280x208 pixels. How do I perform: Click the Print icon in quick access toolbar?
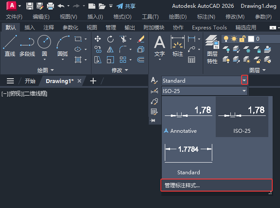50,6
